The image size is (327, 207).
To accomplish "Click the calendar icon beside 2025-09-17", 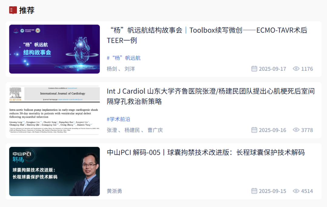I will tap(254, 69).
